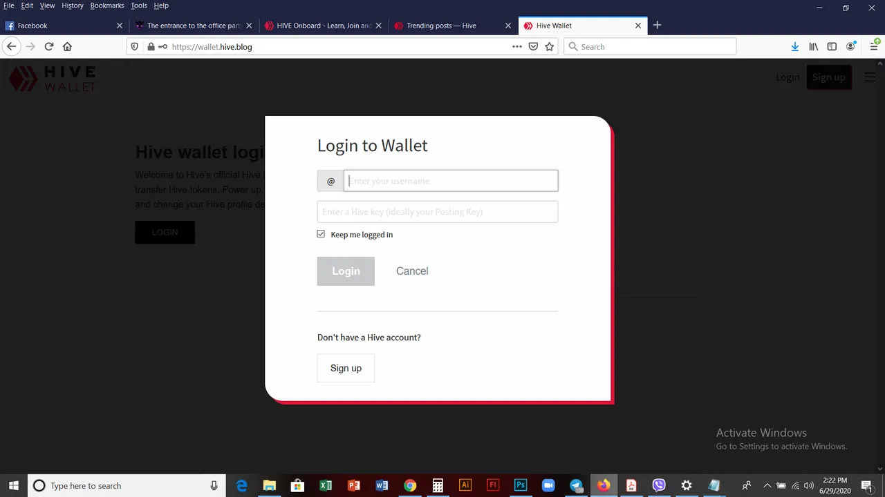The height and width of the screenshot is (497, 885).
Task: Click Sign up button in dialog
Action: (x=346, y=368)
